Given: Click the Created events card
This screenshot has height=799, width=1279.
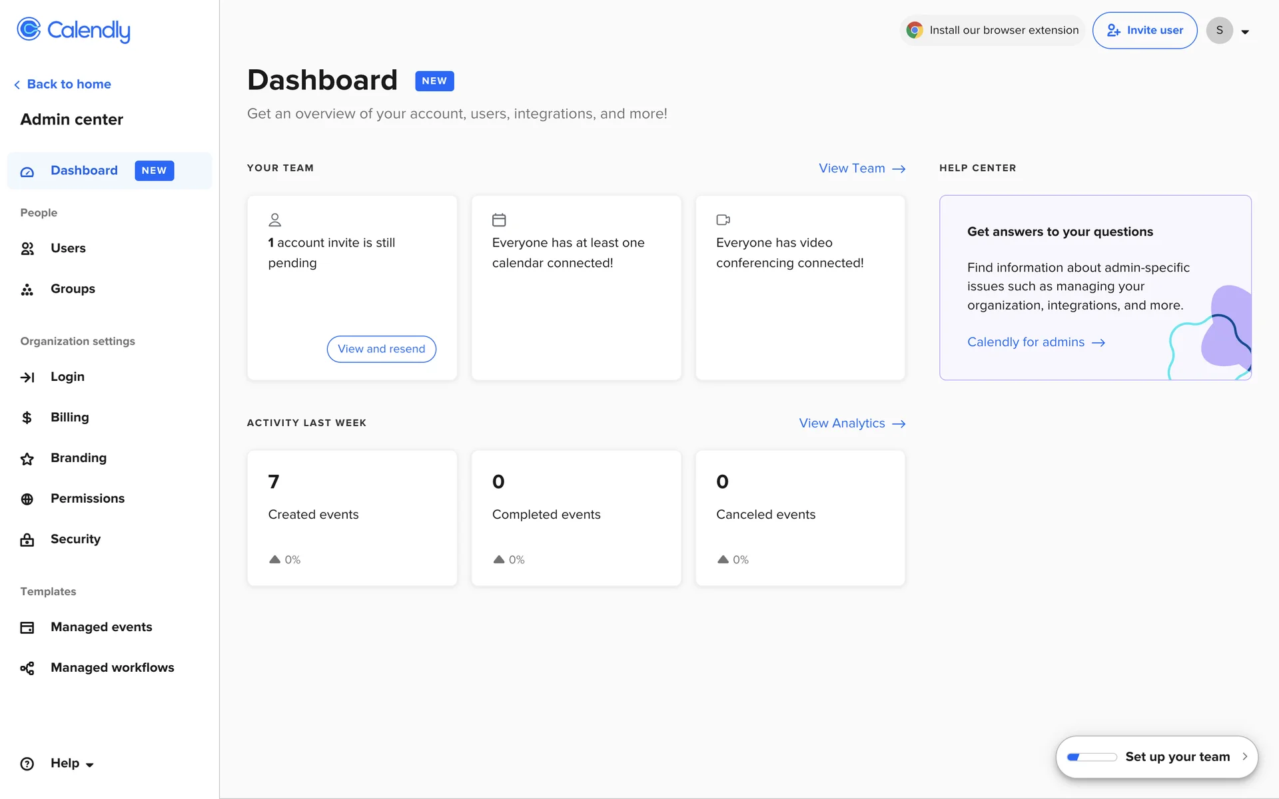Looking at the screenshot, I should coord(352,518).
